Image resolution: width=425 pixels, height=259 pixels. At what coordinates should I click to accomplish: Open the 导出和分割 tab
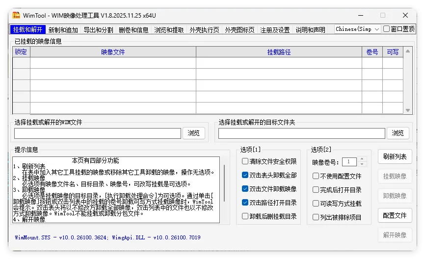(x=98, y=30)
